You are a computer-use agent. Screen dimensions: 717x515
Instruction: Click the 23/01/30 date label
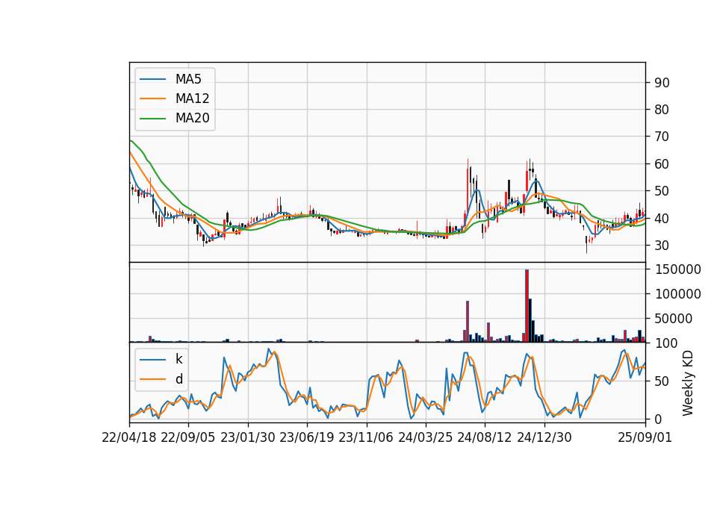(x=248, y=438)
